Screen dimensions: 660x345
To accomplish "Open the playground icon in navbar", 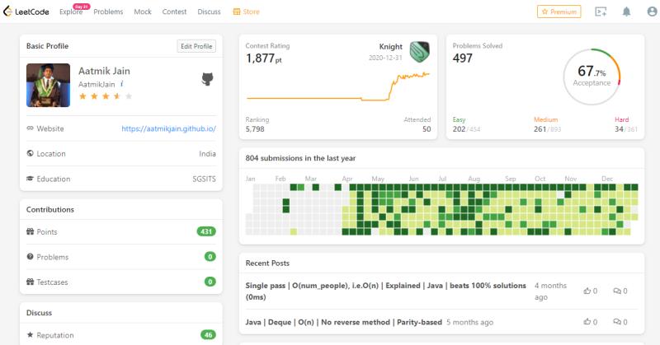I will (x=601, y=12).
